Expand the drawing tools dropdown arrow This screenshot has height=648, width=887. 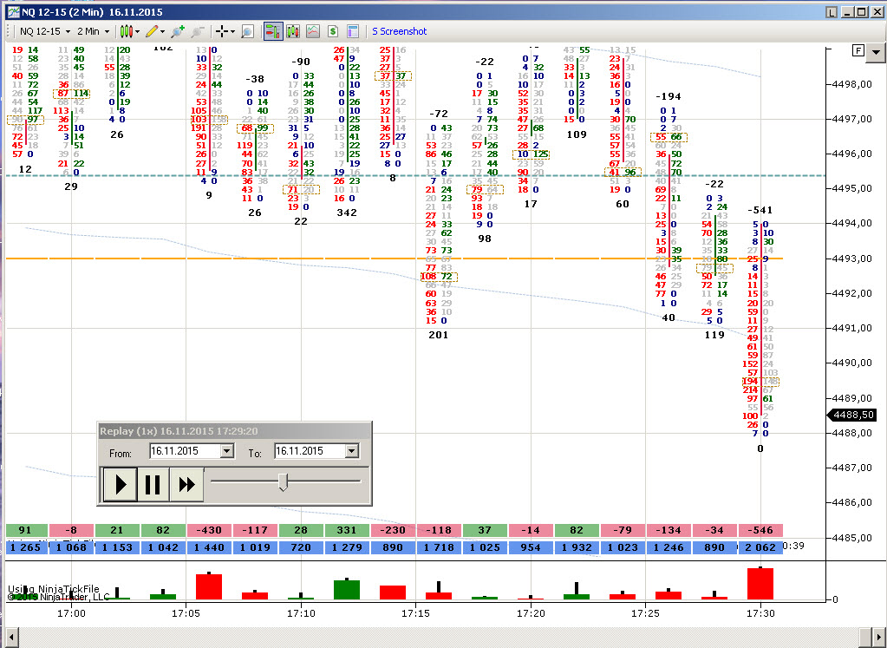pos(163,32)
